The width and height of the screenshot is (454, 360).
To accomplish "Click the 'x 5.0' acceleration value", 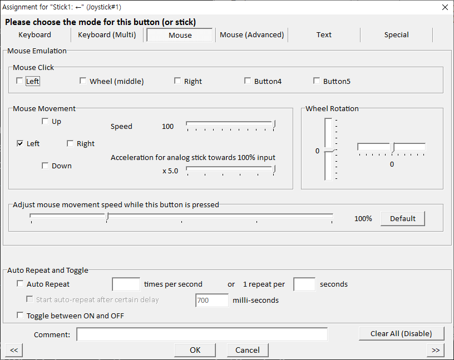I will [170, 171].
